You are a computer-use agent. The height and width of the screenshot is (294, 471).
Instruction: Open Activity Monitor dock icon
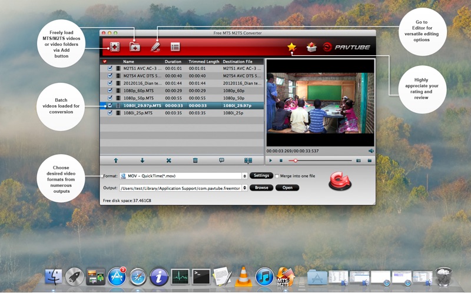click(x=180, y=276)
